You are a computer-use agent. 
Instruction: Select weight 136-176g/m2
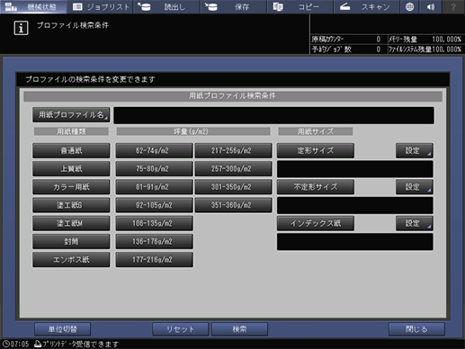pyautogui.click(x=154, y=242)
